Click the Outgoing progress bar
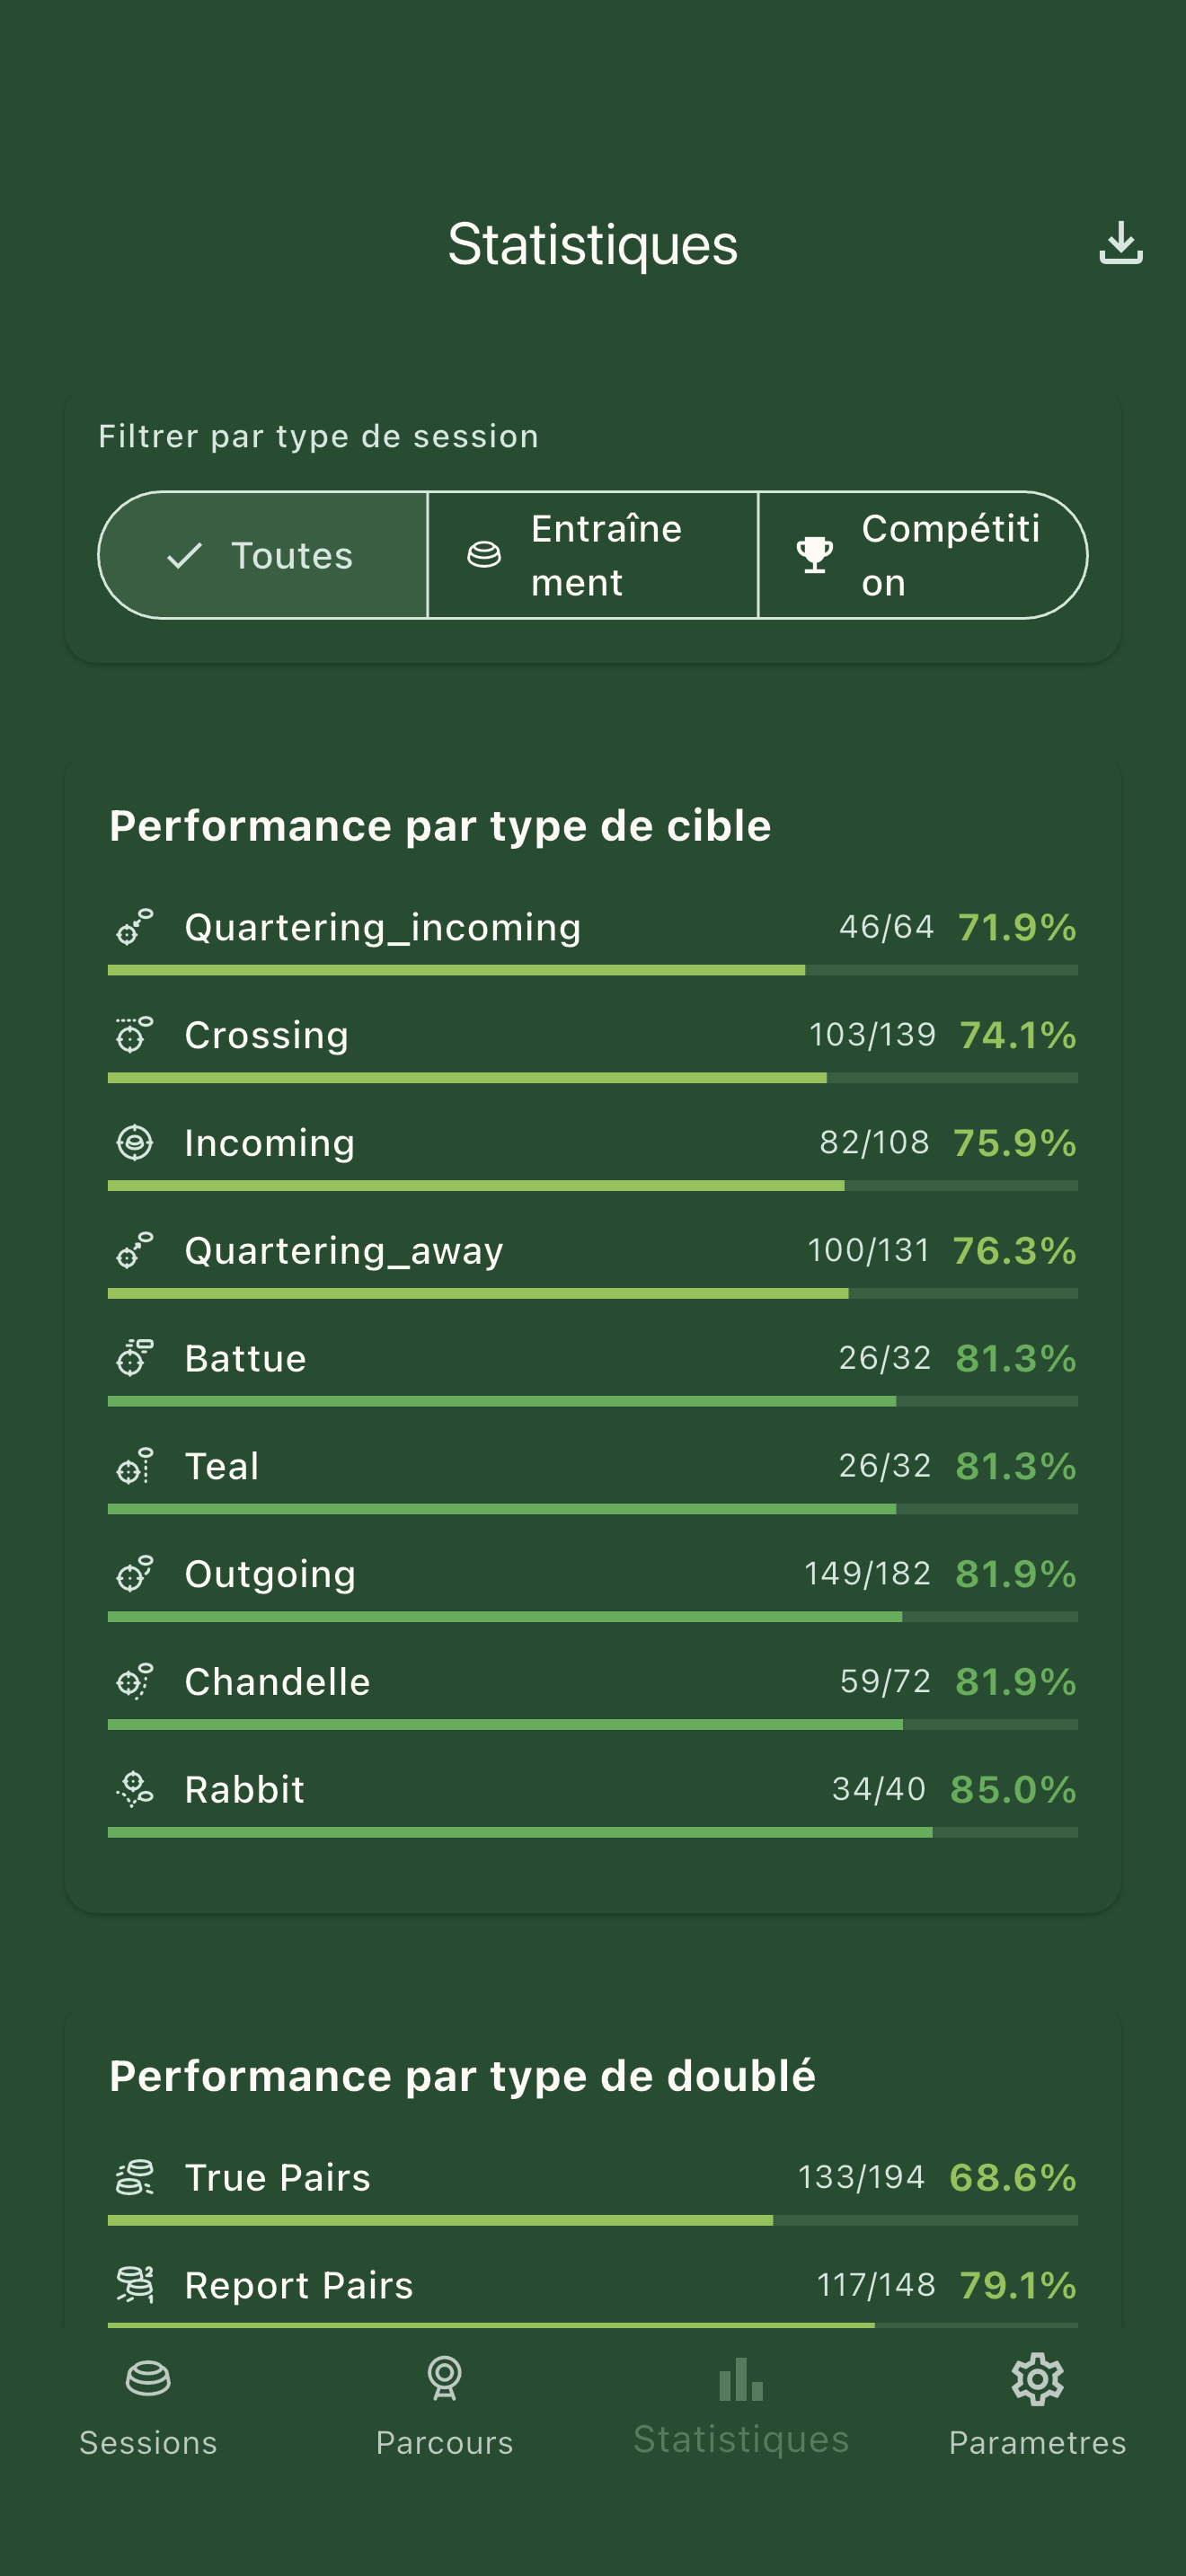The image size is (1186, 2576). (x=593, y=1617)
